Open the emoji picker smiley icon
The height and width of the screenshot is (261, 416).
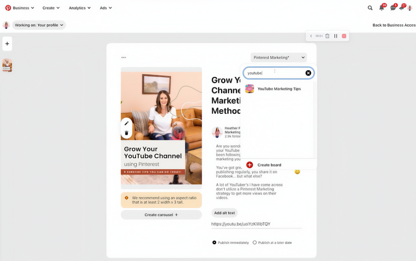click(x=297, y=172)
